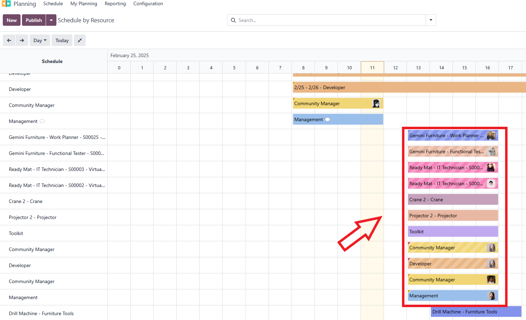Viewport: 526px width, 320px height.
Task: Click the expand rows diagonal arrows icon
Action: [x=79, y=40]
